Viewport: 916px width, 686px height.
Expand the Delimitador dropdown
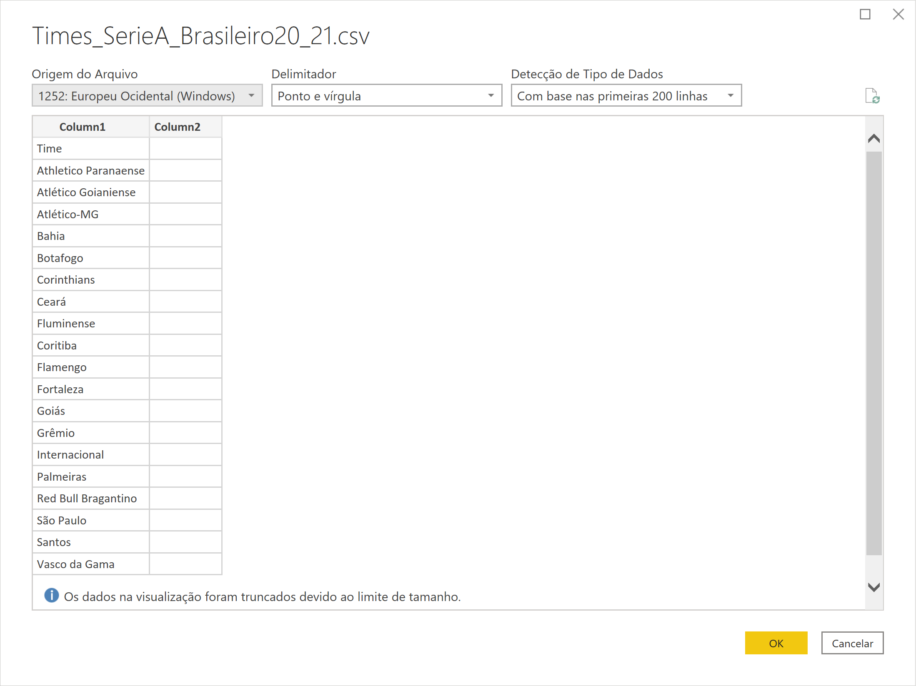point(386,96)
